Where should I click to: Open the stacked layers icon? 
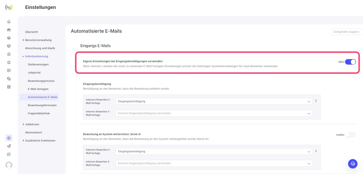(9, 38)
